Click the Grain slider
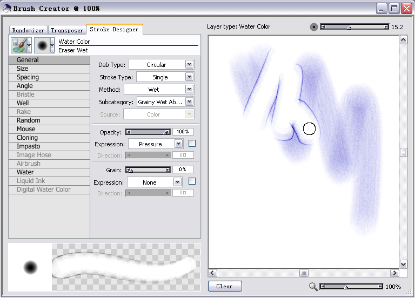The width and height of the screenshot is (415, 298). click(x=148, y=170)
